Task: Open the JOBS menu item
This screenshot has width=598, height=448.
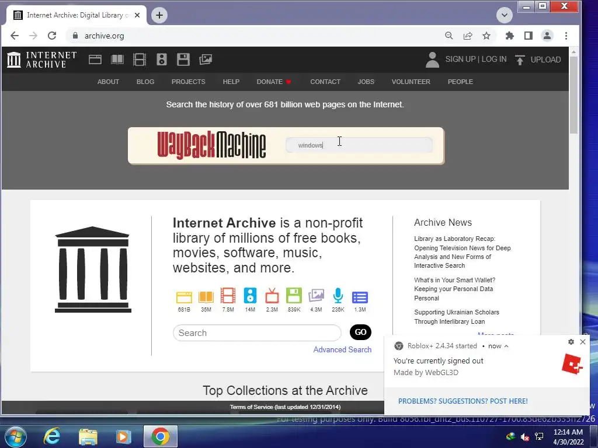Action: pos(366,82)
